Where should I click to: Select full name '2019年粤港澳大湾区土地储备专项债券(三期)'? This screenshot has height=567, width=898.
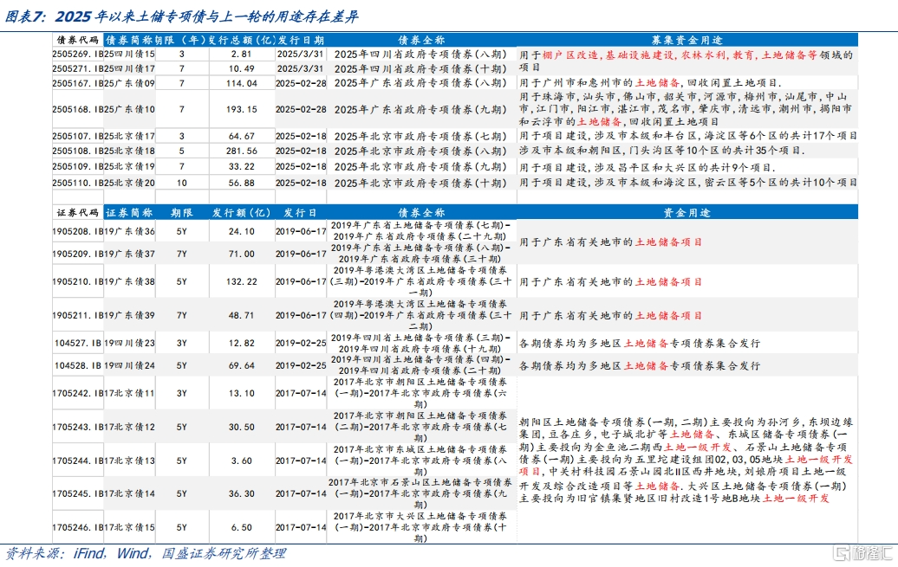point(420,281)
